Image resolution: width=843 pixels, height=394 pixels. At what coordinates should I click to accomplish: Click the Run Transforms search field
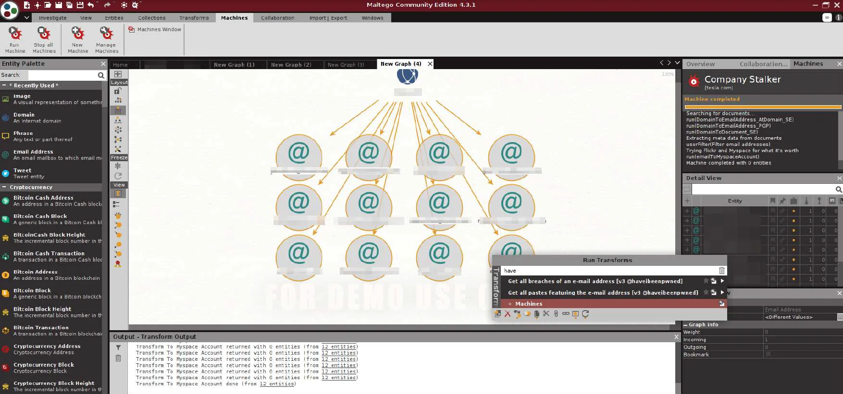tap(609, 271)
